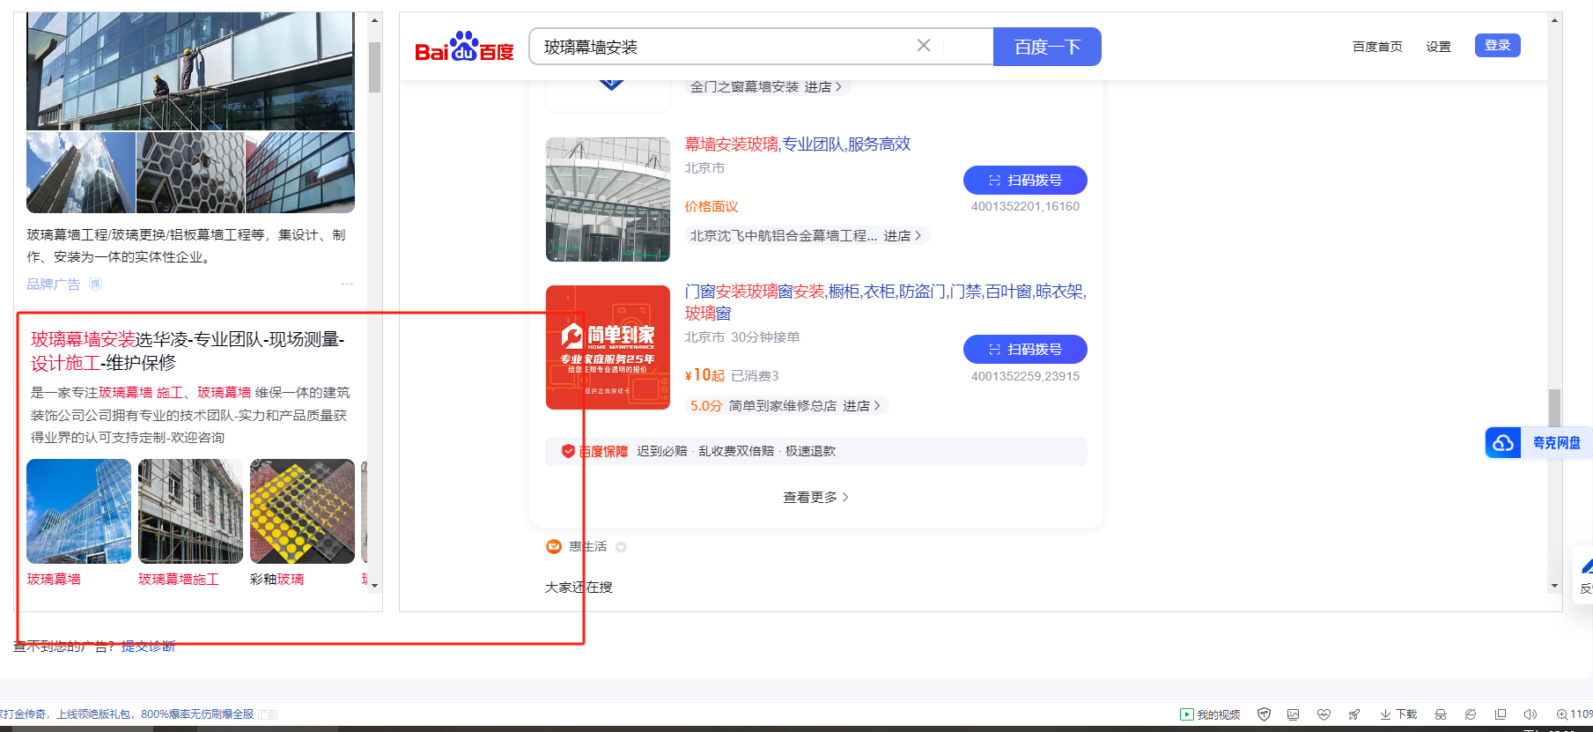1593x732 pixels.
Task: Open the 百度首页 link
Action: coord(1377,47)
